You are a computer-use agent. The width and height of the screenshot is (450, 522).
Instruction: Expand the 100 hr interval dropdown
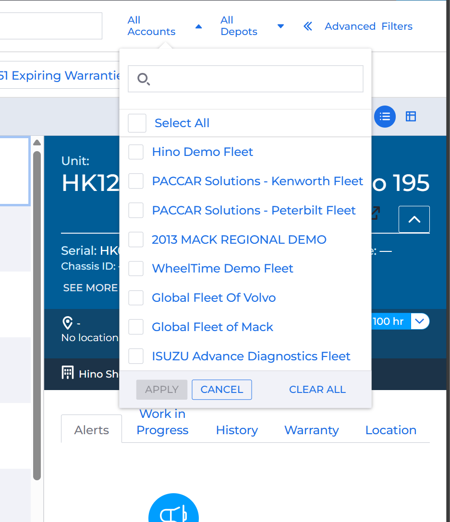[420, 321]
